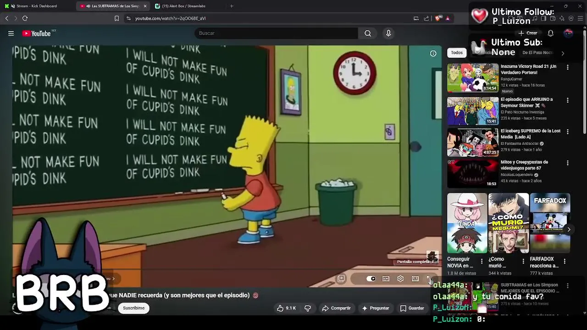Click the Brave Rewards triangle icon
The height and width of the screenshot is (330, 587).
(448, 18)
